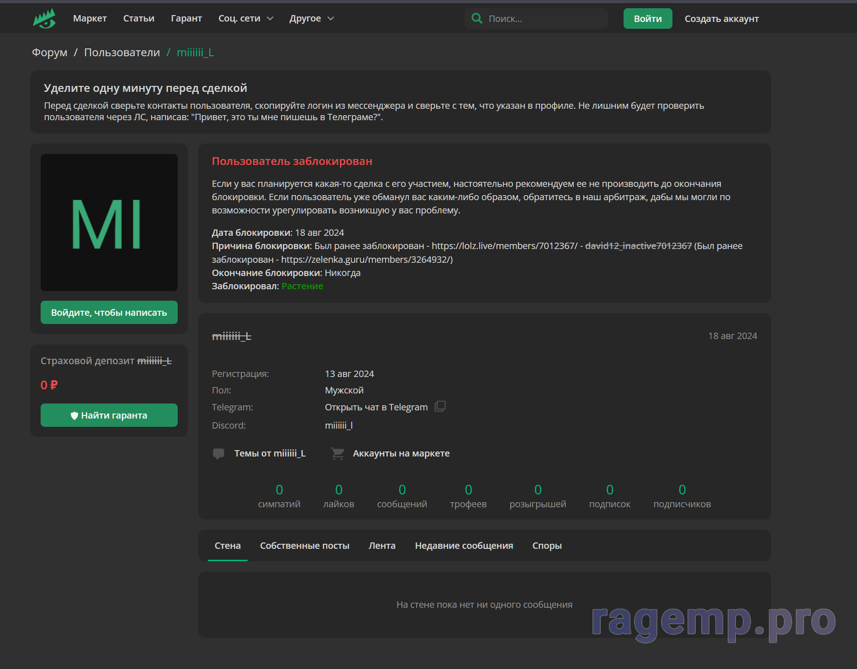
Task: Click the shopping cart market icon
Action: pyautogui.click(x=338, y=453)
